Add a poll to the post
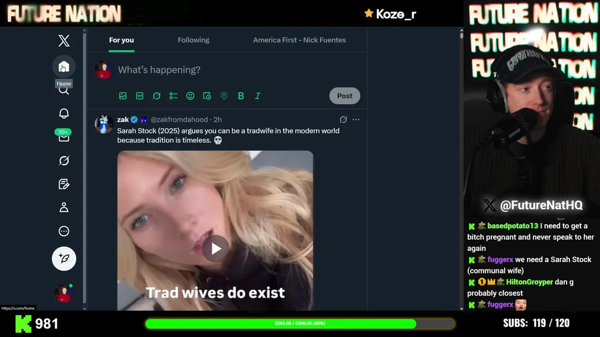 [173, 95]
